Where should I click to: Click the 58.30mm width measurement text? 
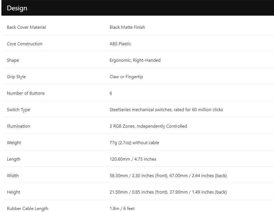click(x=168, y=175)
